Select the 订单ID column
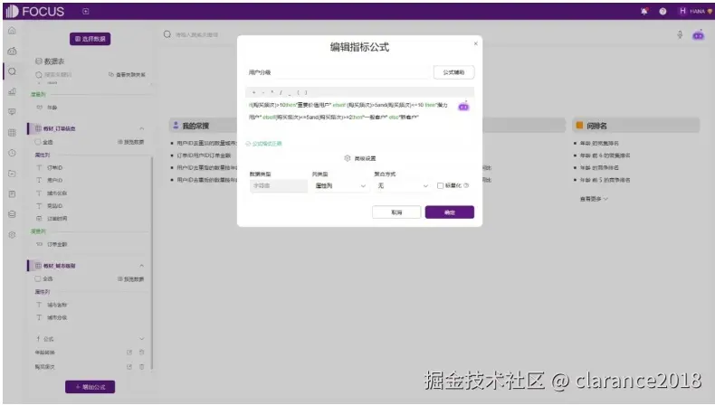 [54, 167]
